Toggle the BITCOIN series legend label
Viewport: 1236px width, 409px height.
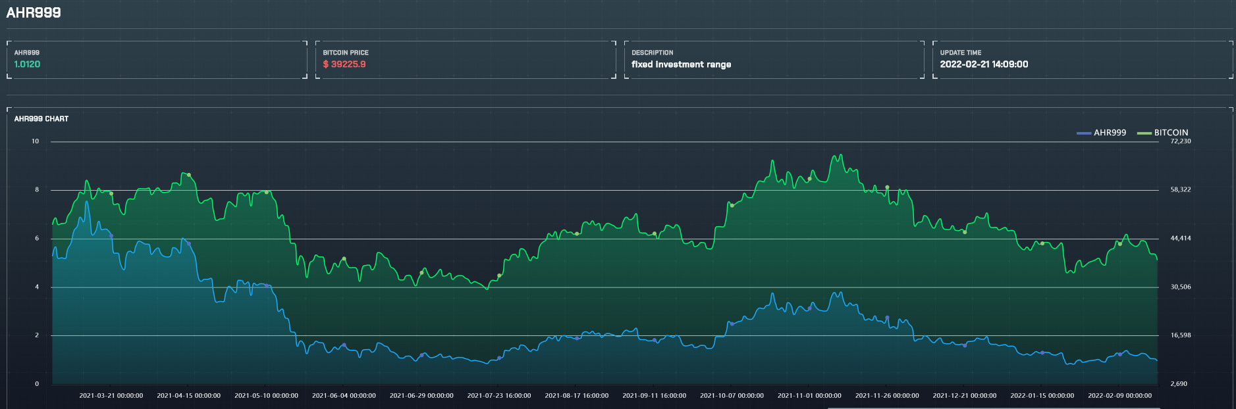(x=1171, y=133)
